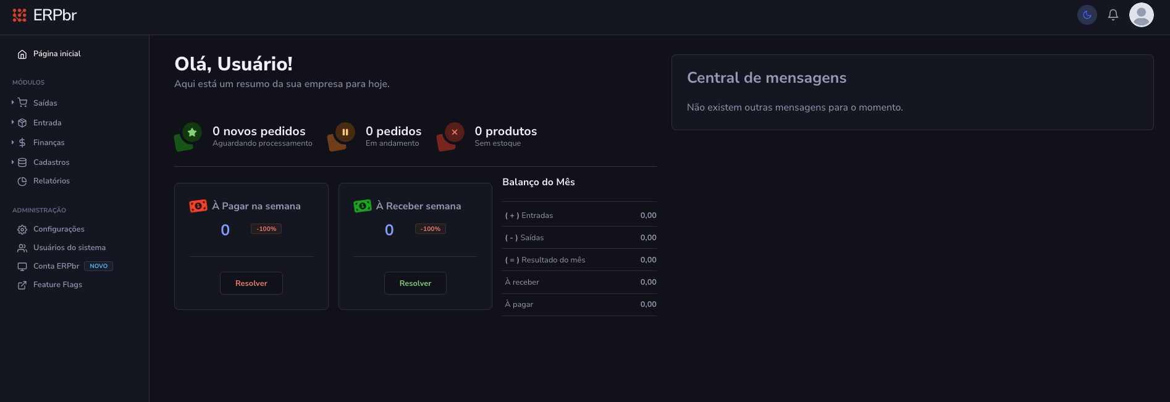The height and width of the screenshot is (402, 1170).
Task: Click the green star novos pedidos icon
Action: tap(192, 132)
